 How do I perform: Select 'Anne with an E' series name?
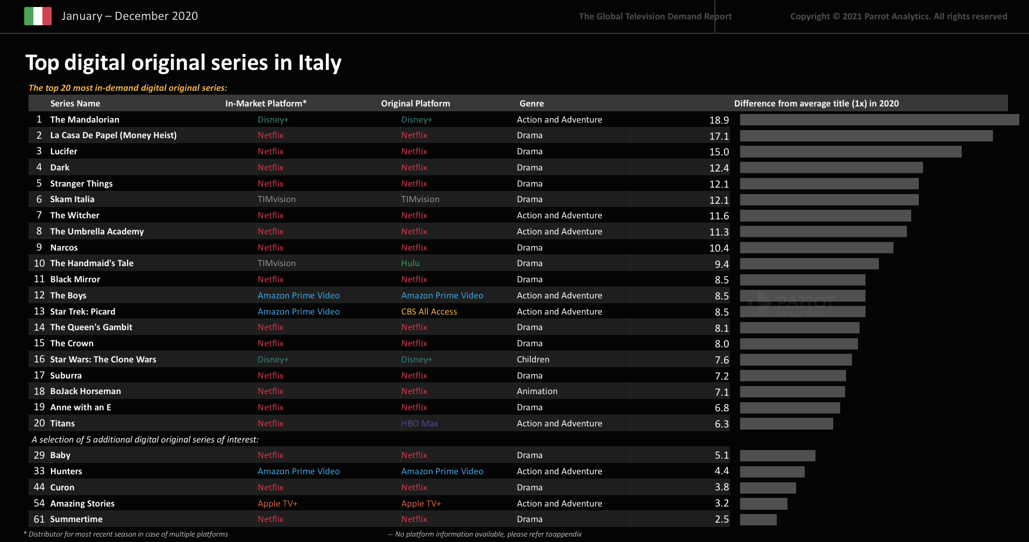[81, 407]
